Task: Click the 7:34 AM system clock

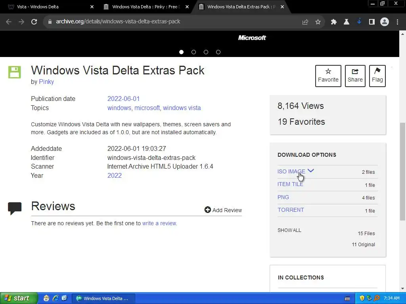Action: [391, 298]
